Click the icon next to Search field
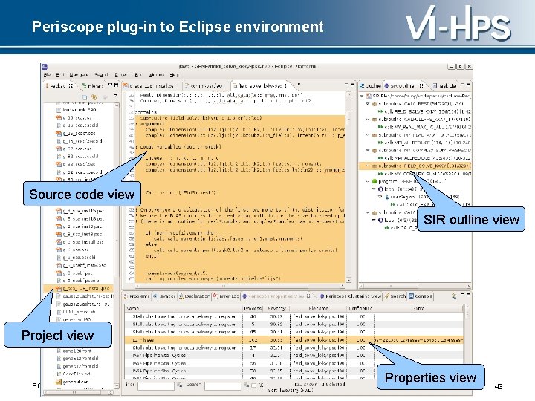Image resolution: width=535 pixels, height=401 pixels. [x=246, y=385]
